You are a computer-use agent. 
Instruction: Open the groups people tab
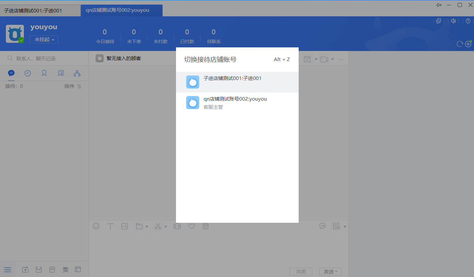tap(61, 73)
